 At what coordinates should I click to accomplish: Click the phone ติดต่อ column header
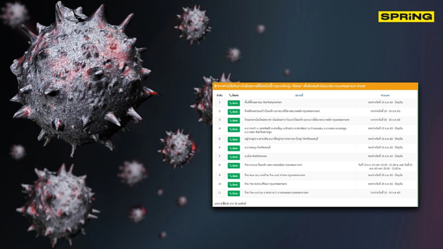click(234, 95)
